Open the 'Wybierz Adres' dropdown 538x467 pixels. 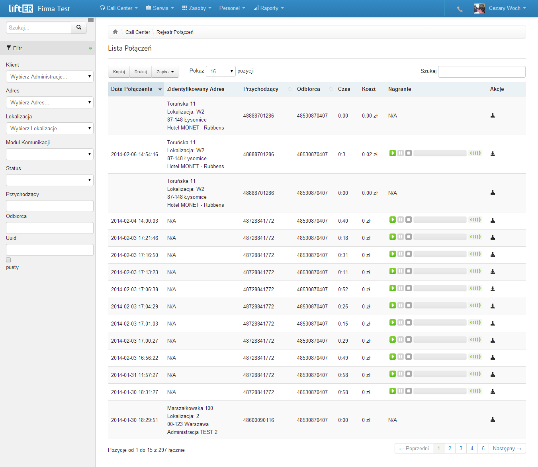(x=50, y=102)
